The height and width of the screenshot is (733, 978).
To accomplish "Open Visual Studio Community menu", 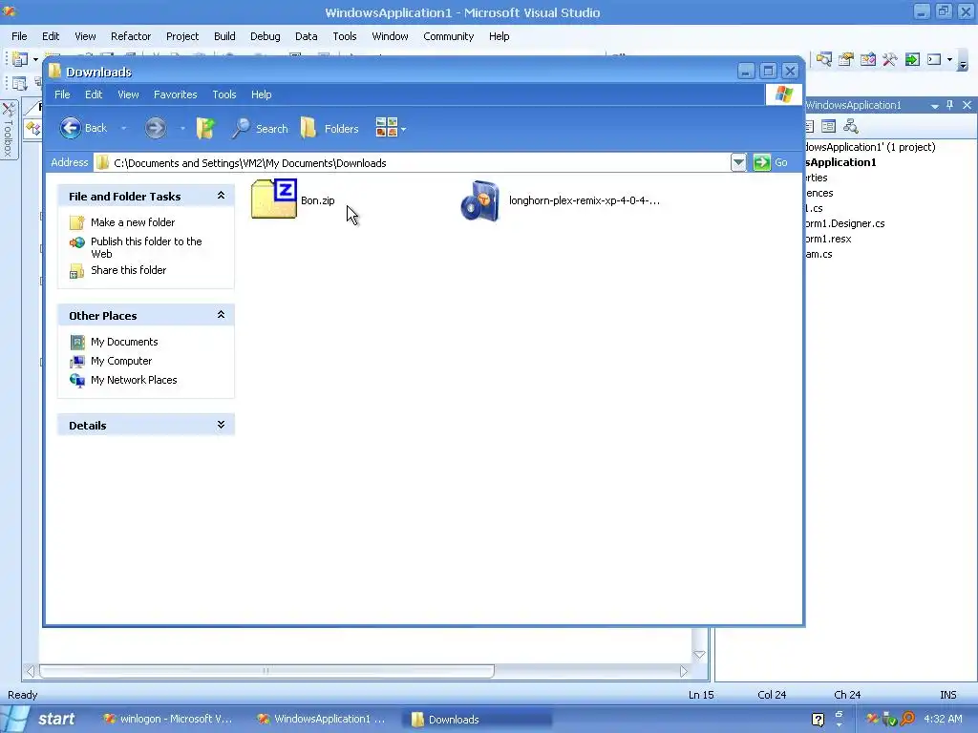I will coord(449,36).
